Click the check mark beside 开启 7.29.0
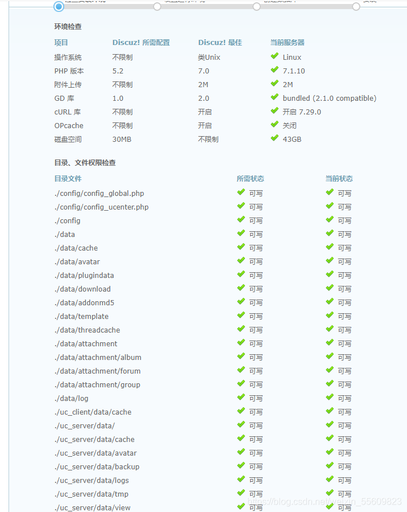Image resolution: width=407 pixels, height=512 pixels. (x=275, y=111)
